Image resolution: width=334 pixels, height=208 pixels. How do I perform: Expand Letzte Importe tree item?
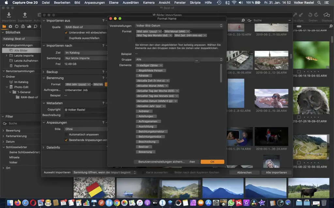pyautogui.click(x=7, y=56)
